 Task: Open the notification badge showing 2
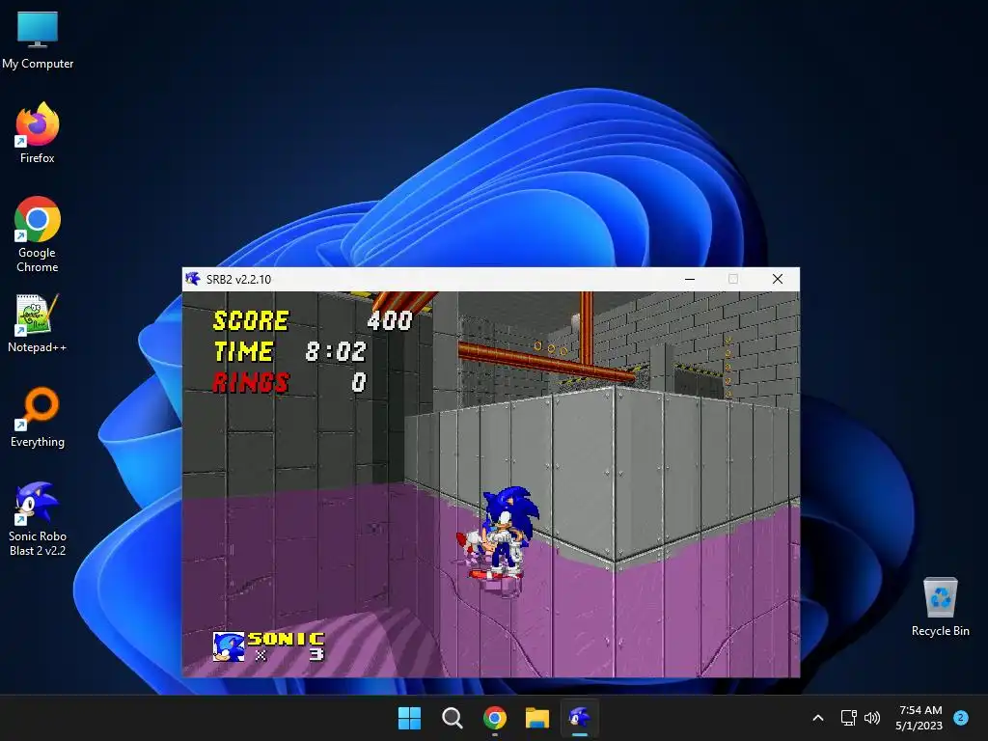coord(961,717)
